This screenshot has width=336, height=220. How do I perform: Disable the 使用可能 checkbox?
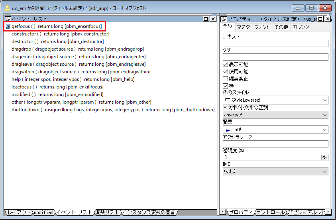click(226, 72)
